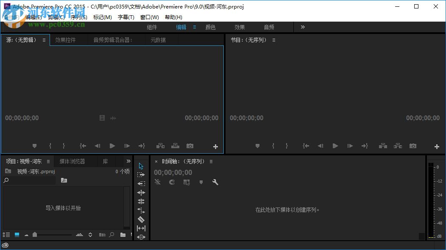Select the Razor tool in the timeline toolbar
This screenshot has width=446, height=250.
click(141, 219)
